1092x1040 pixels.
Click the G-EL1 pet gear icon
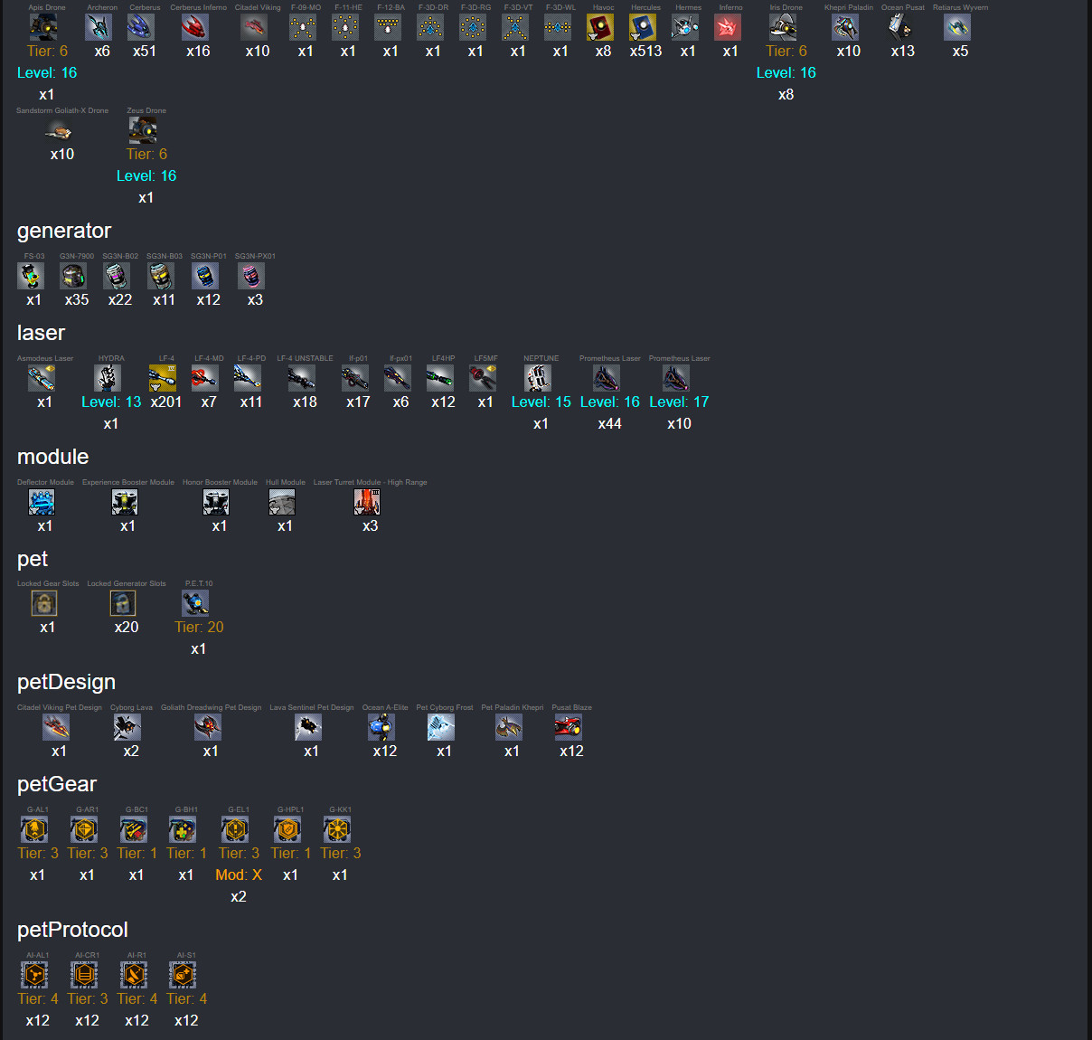[x=235, y=829]
